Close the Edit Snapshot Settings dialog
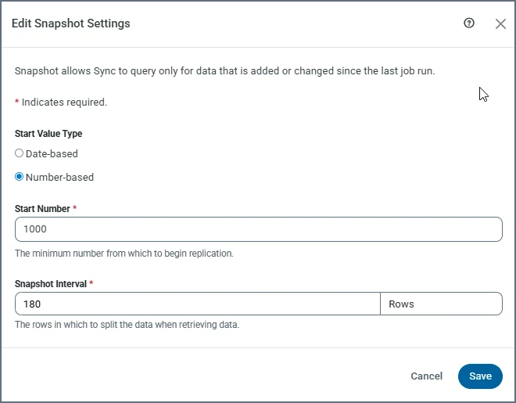This screenshot has height=403, width=516. [x=500, y=23]
